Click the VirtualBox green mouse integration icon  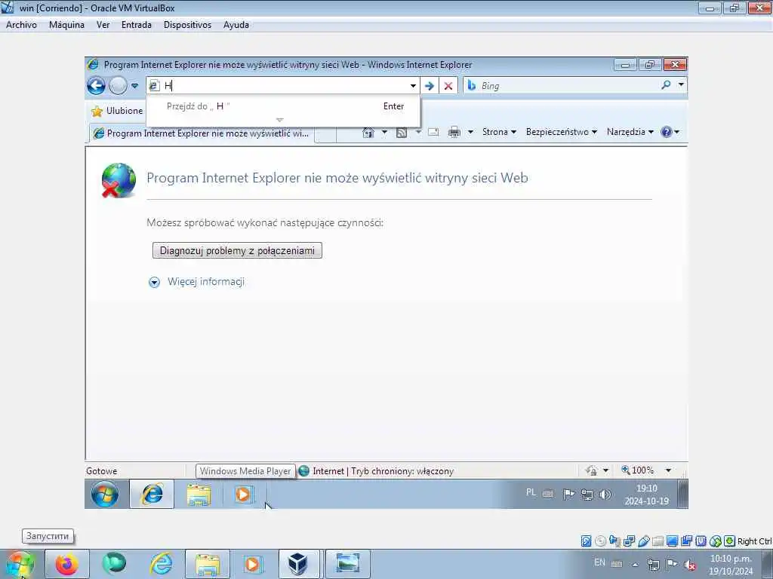click(716, 541)
